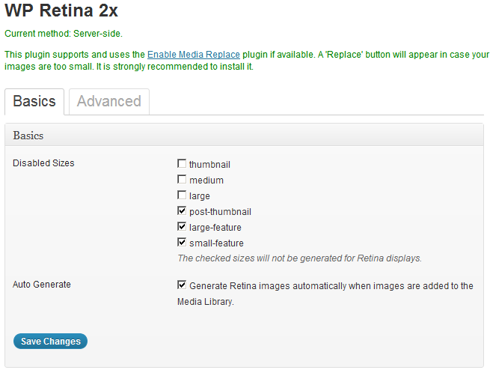Uncheck the post-thumbnail checkbox
The width and height of the screenshot is (490, 373).
click(x=182, y=211)
